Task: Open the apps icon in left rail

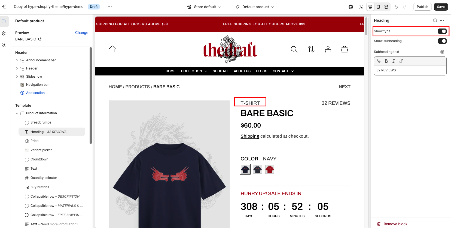Action: [x=4, y=45]
